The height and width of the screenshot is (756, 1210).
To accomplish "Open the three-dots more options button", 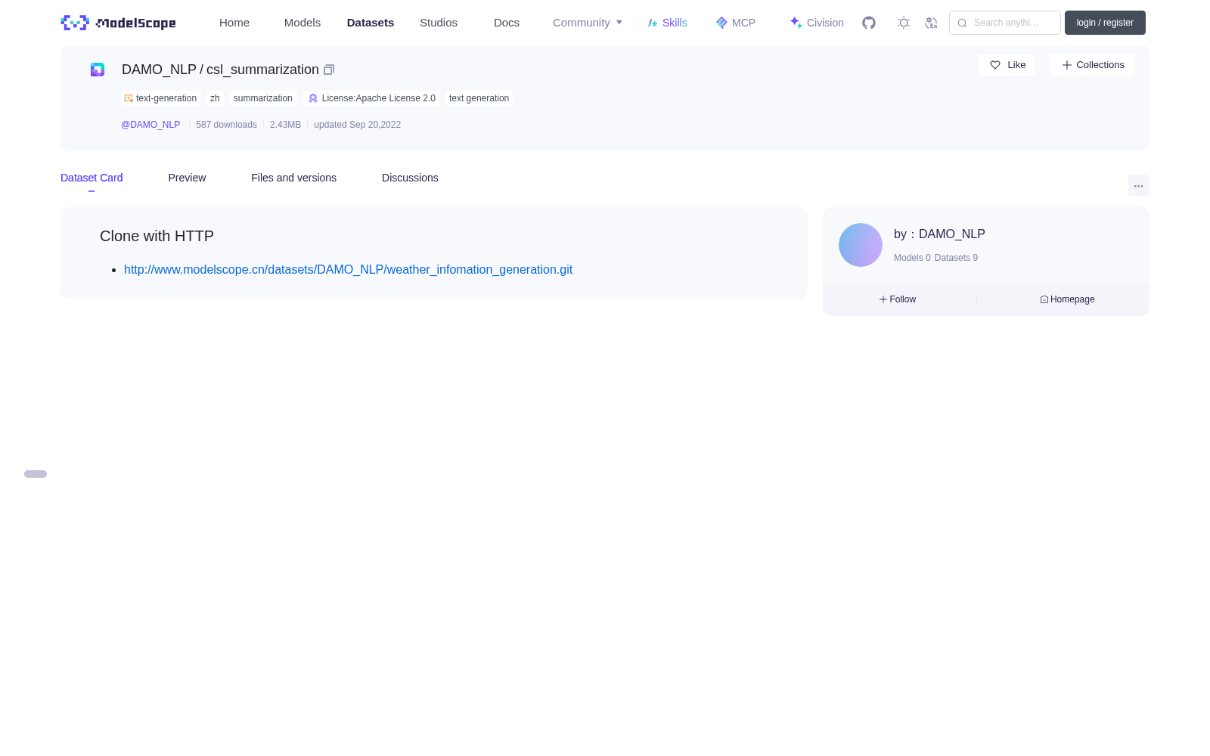I will pos(1138,185).
